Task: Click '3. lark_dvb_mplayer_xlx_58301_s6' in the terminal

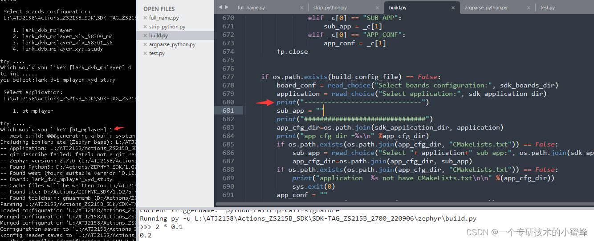Action: pyautogui.click(x=62, y=43)
